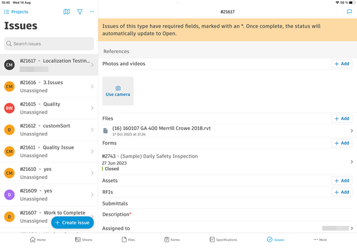Click the Projects list icon
The width and height of the screenshot is (357, 248).
point(6,12)
